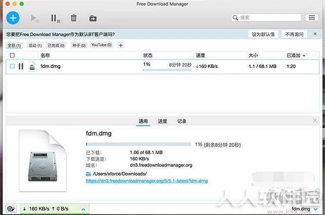325x215 pixels.
Task: Sort by the 大小 column header
Action: pyautogui.click(x=253, y=55)
